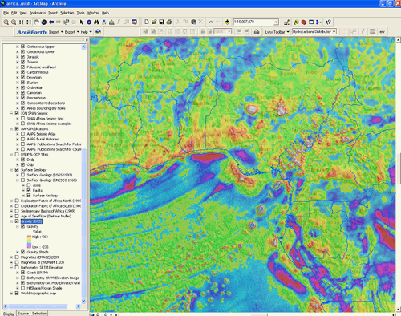Go back to previous extent arrow
This screenshot has height=316, width=401.
51,22
